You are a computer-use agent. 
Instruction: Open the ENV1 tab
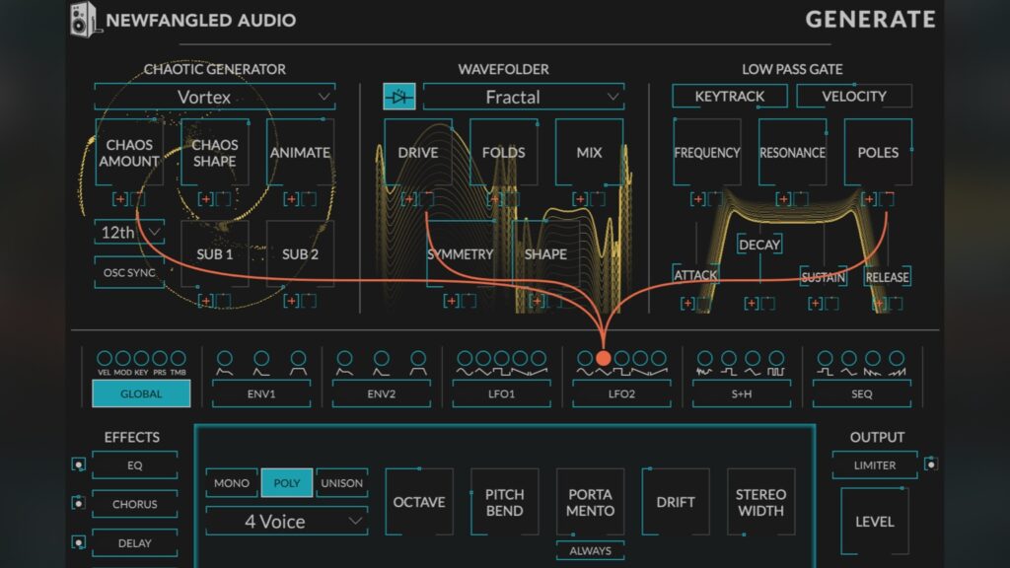261,393
